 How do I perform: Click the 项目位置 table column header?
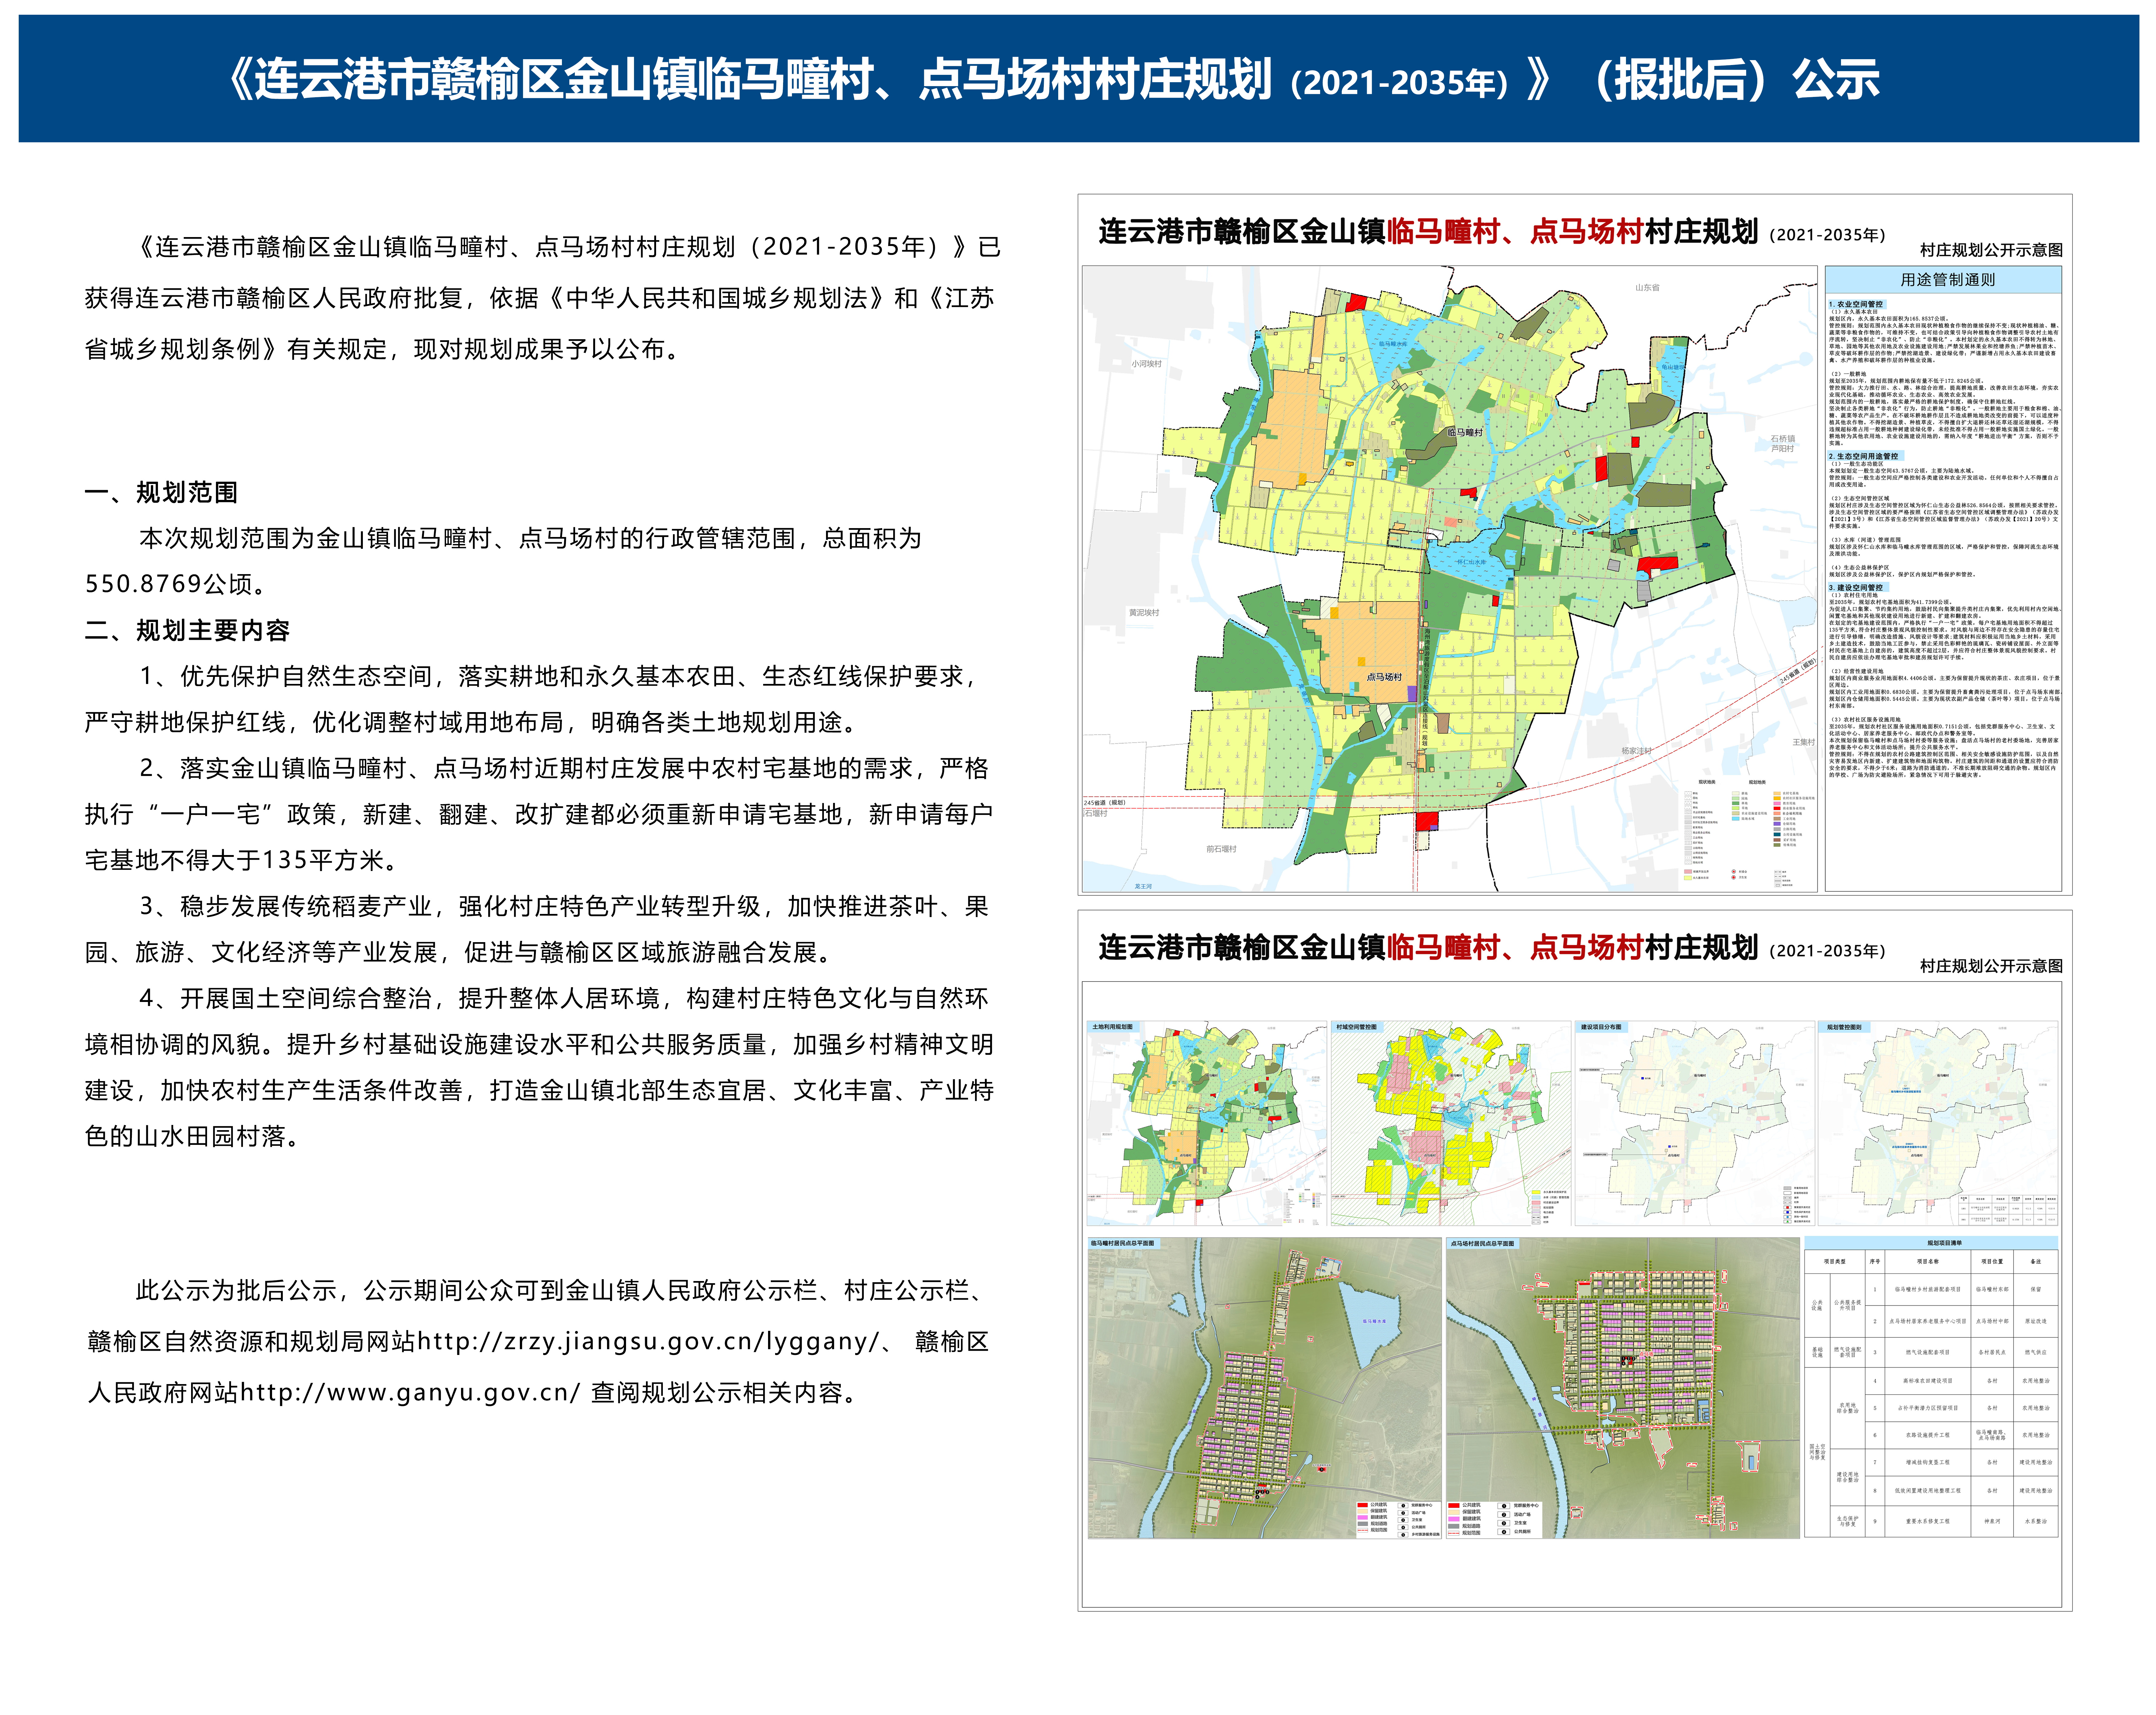click(x=1992, y=1262)
